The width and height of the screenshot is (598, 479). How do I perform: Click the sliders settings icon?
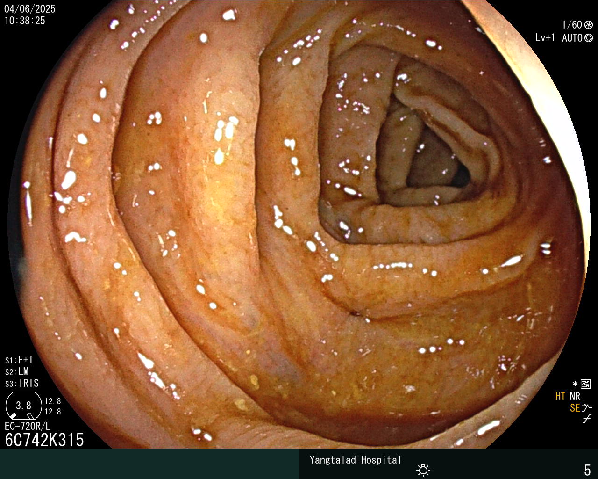(585, 385)
